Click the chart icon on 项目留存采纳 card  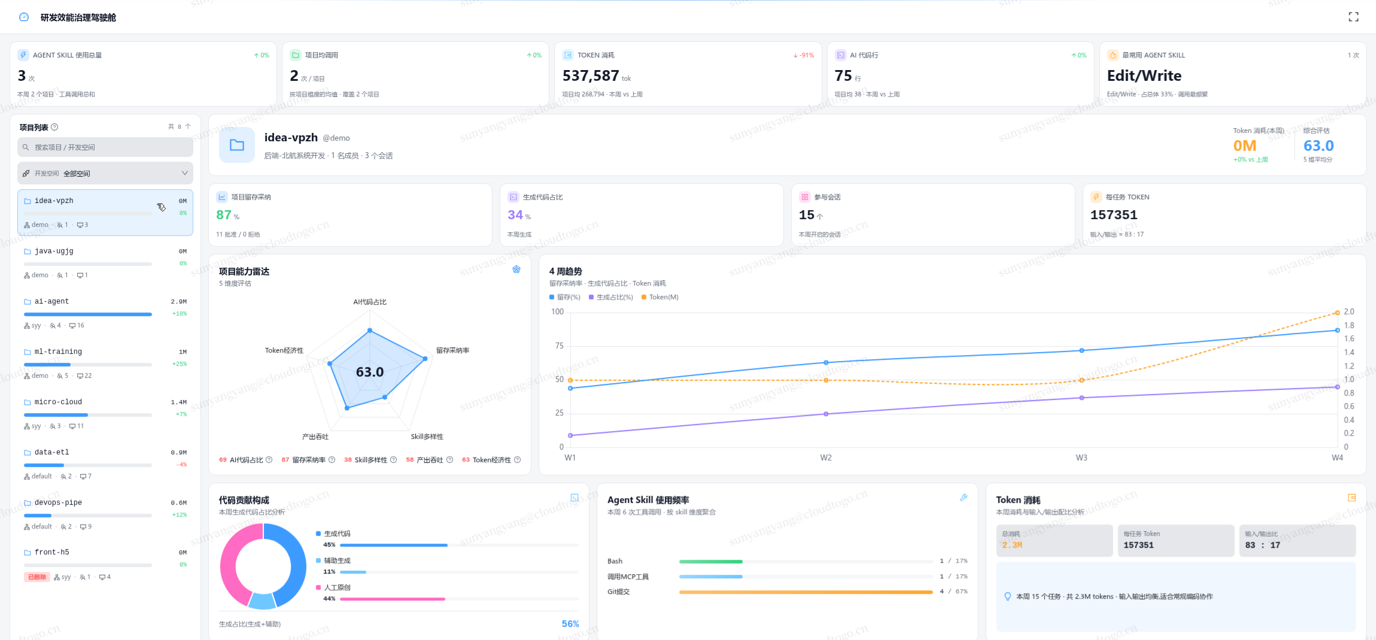tap(222, 197)
